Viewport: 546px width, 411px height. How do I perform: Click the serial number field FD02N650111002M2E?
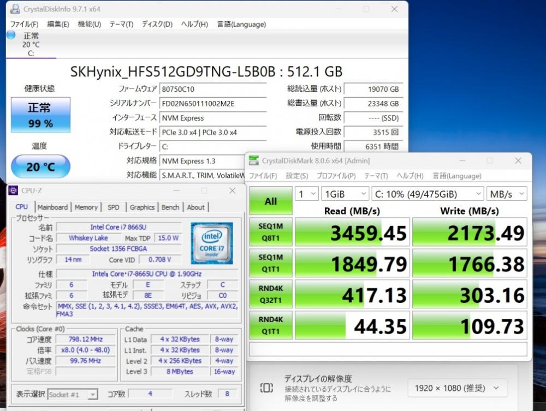[x=213, y=103]
